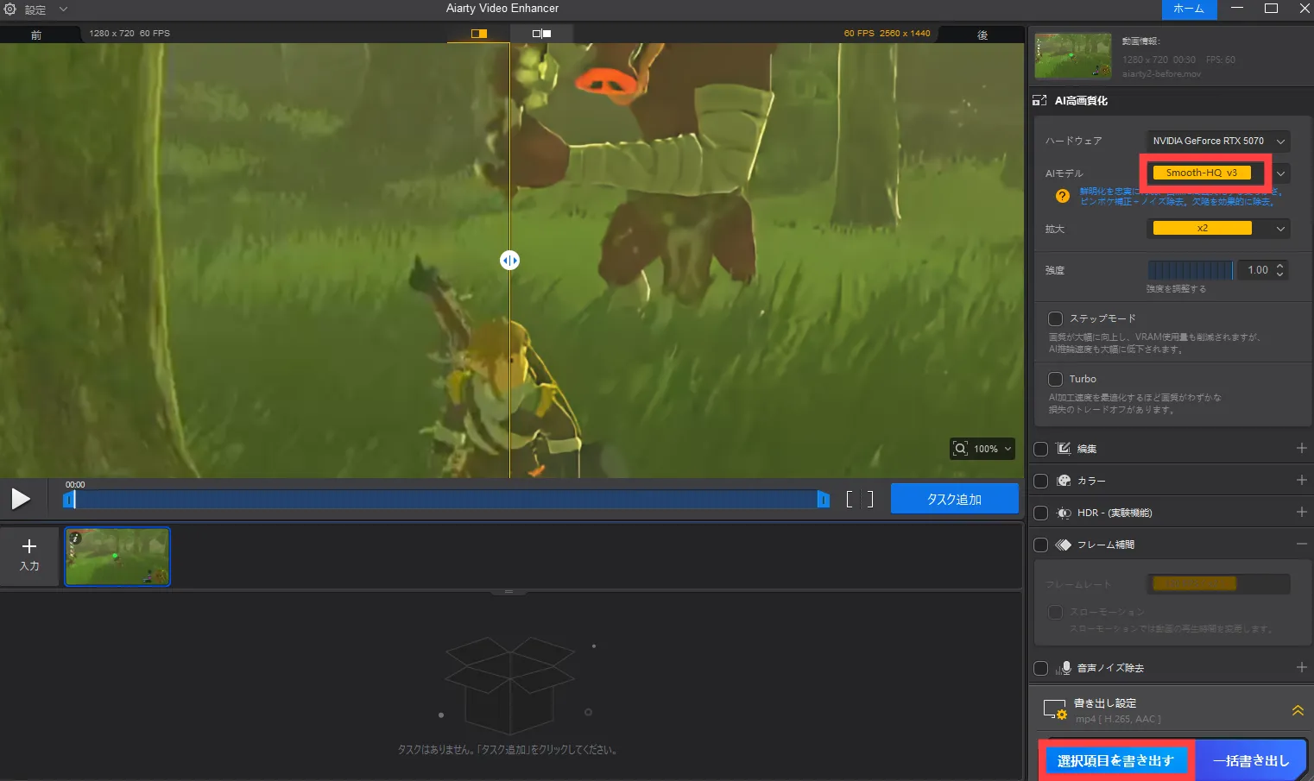Click the AI model help question icon

[1063, 196]
